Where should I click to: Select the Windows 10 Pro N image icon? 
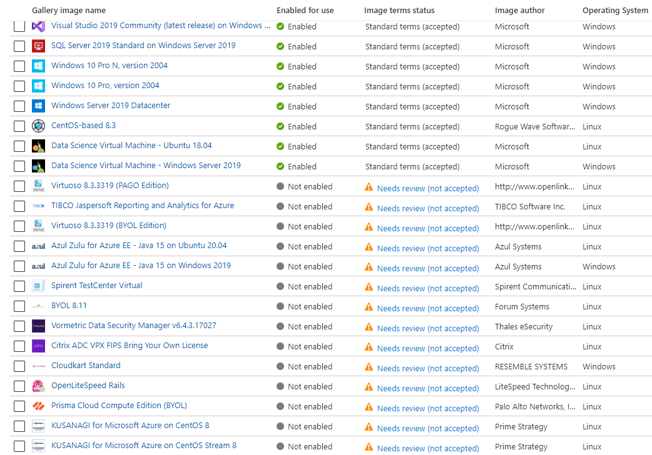[38, 66]
